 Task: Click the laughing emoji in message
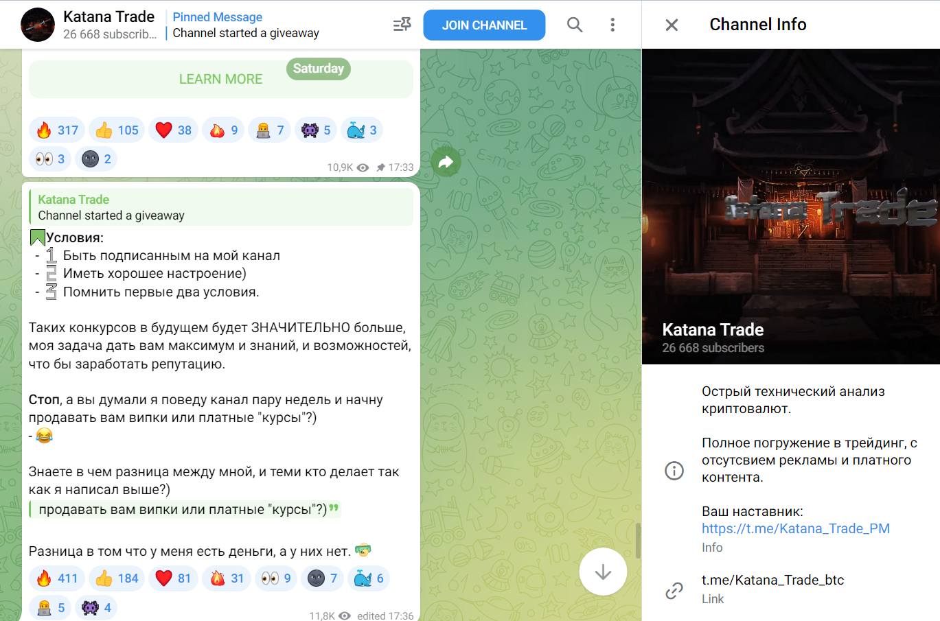pos(44,436)
